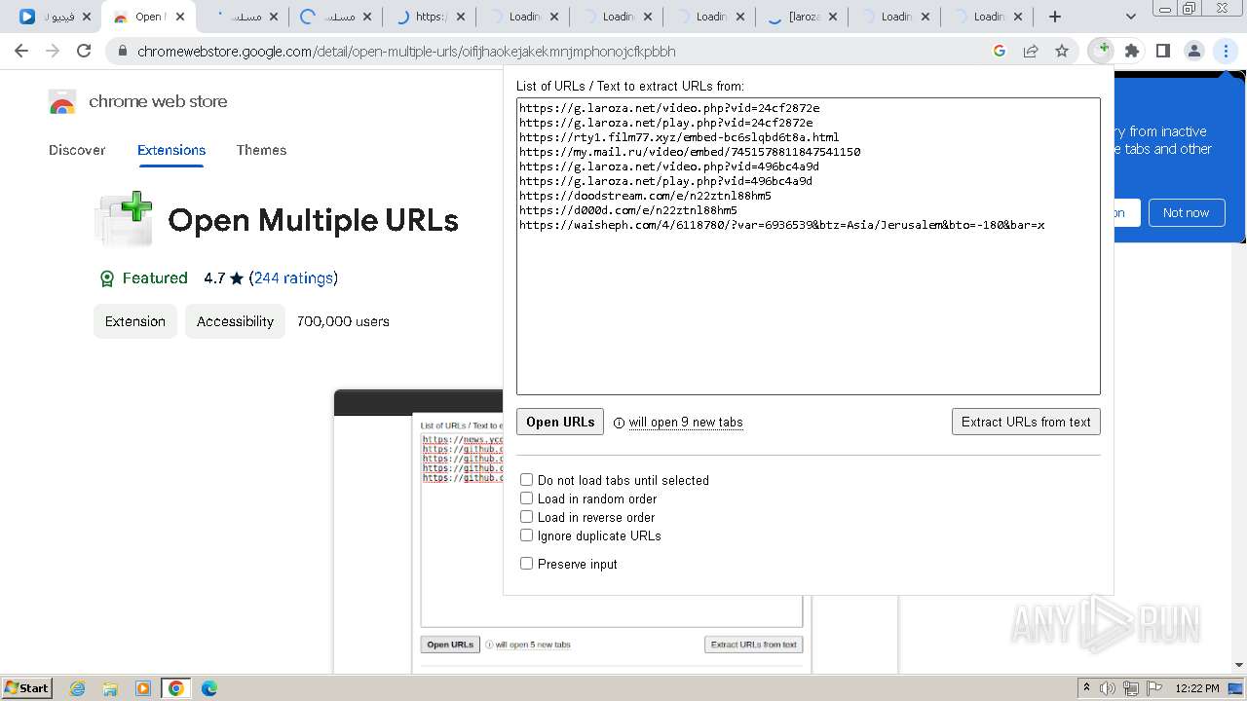Click Extract URLs from text button

[x=1026, y=422]
